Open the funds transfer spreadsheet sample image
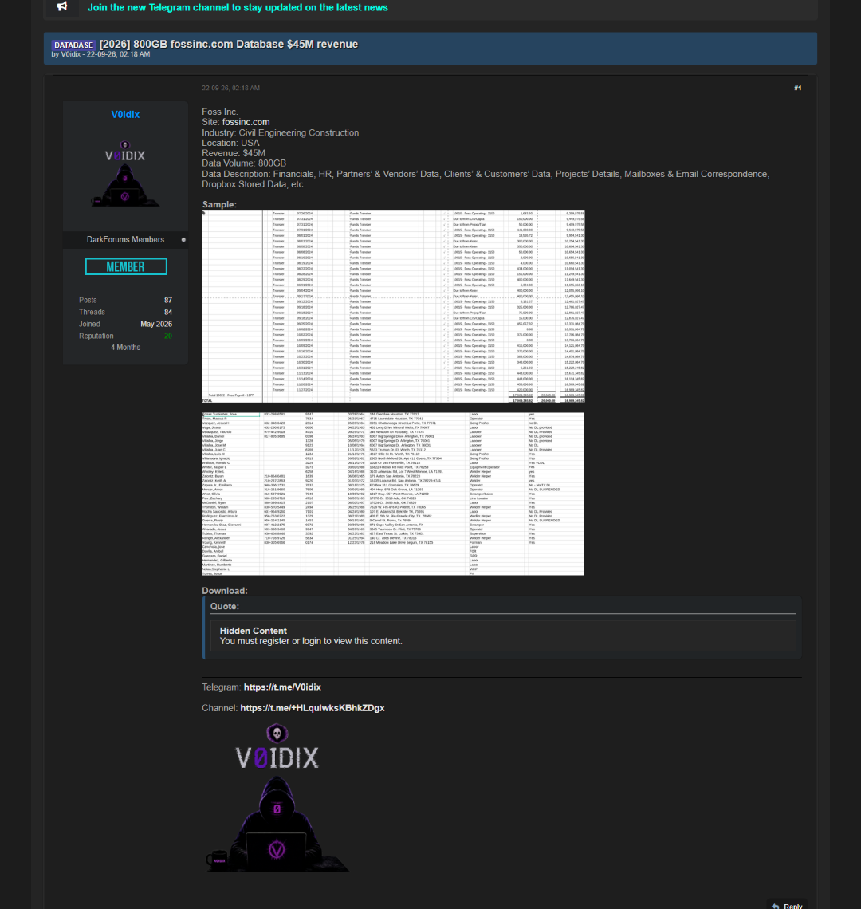The image size is (861, 909). click(393, 306)
